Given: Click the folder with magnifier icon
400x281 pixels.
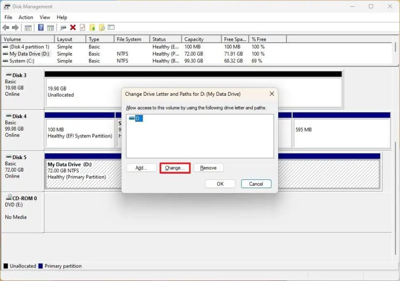Looking at the screenshot, I should [x=102, y=28].
